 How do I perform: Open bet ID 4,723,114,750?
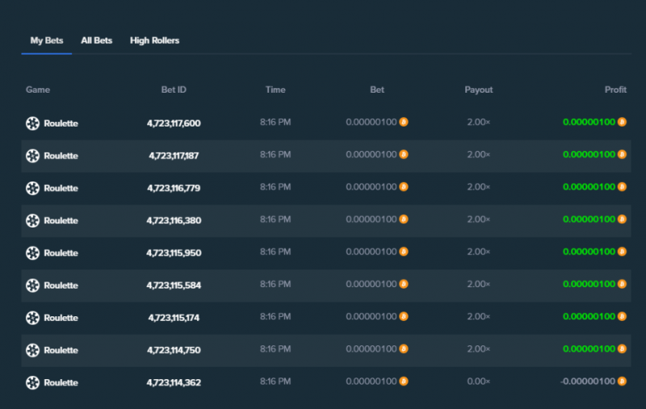pyautogui.click(x=174, y=350)
